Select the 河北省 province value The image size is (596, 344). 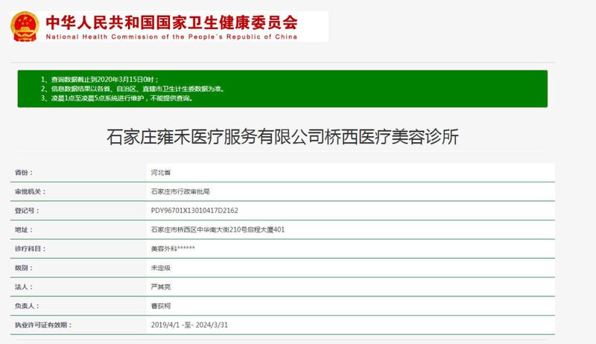pyautogui.click(x=160, y=172)
